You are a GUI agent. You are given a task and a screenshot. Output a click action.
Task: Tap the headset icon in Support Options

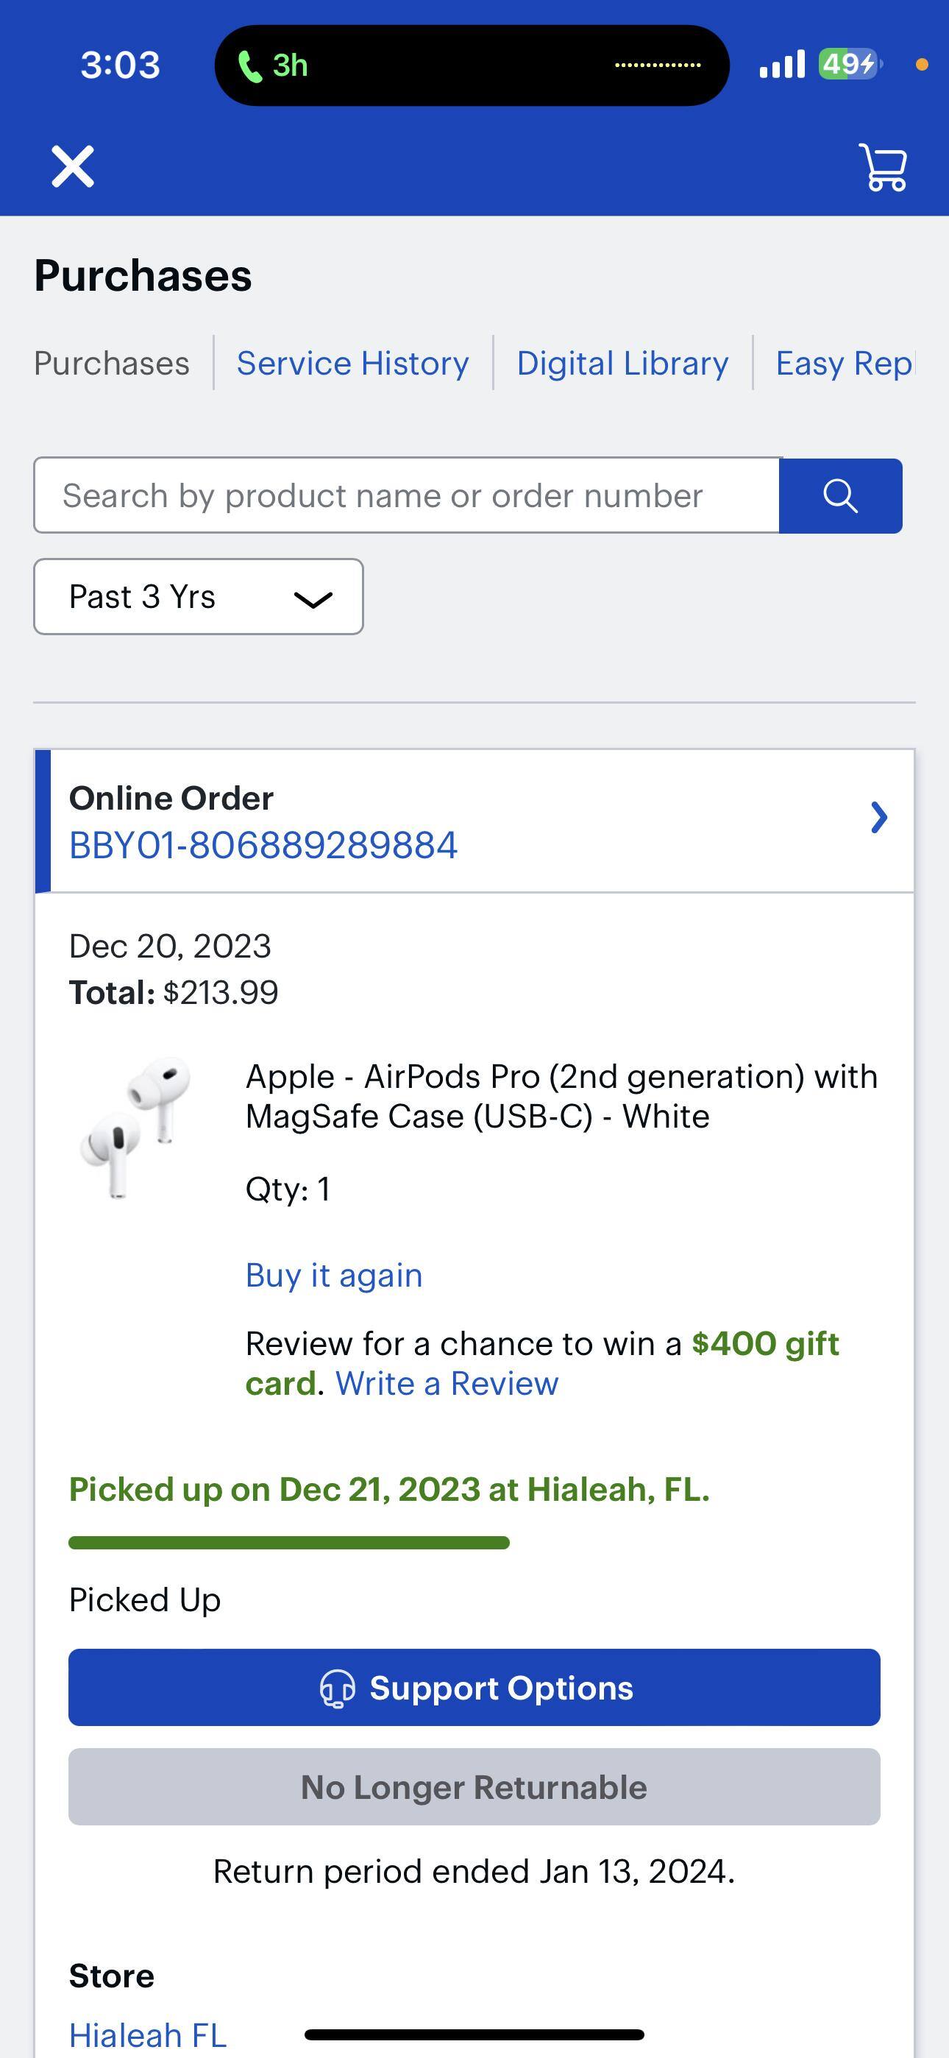pos(337,1689)
